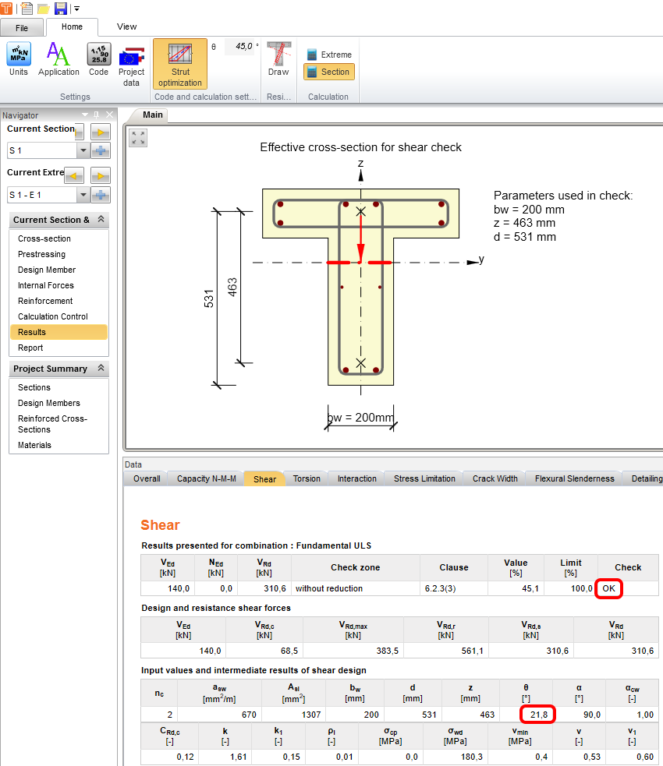Edit the theta angle value 45,0
The height and width of the screenshot is (766, 663).
click(240, 46)
